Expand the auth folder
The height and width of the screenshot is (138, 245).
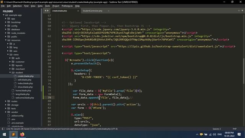10,58
